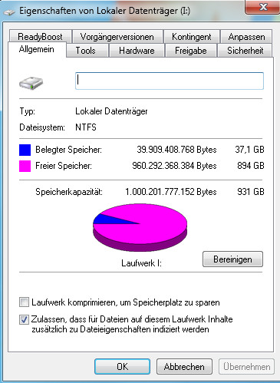
Task: Focus the drive label text field
Action: (170, 81)
